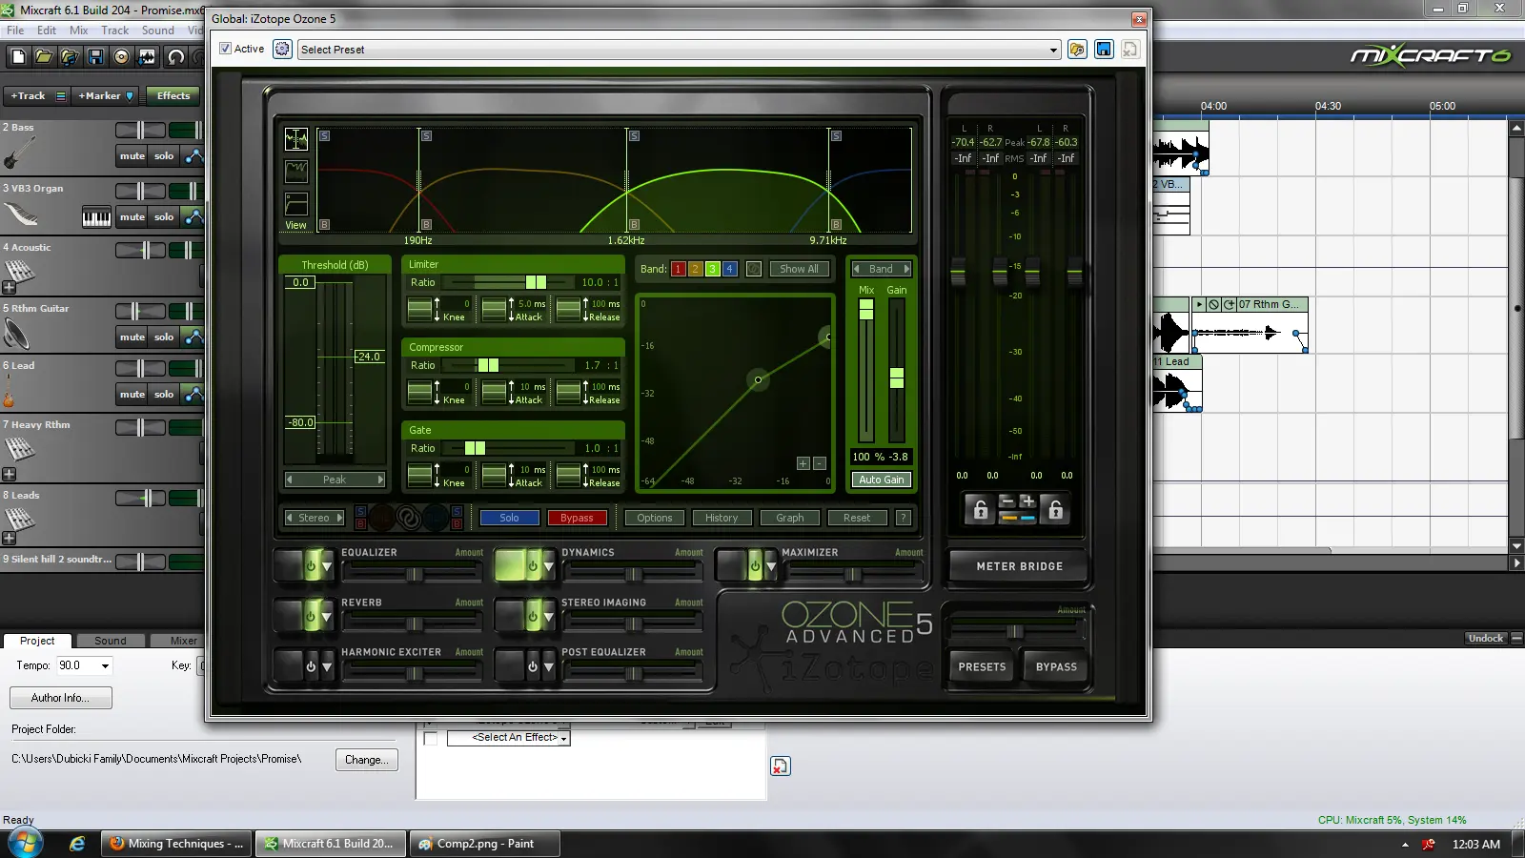This screenshot has height=858, width=1525.
Task: Click right arrow of Stereo mode selector
Action: 339,518
